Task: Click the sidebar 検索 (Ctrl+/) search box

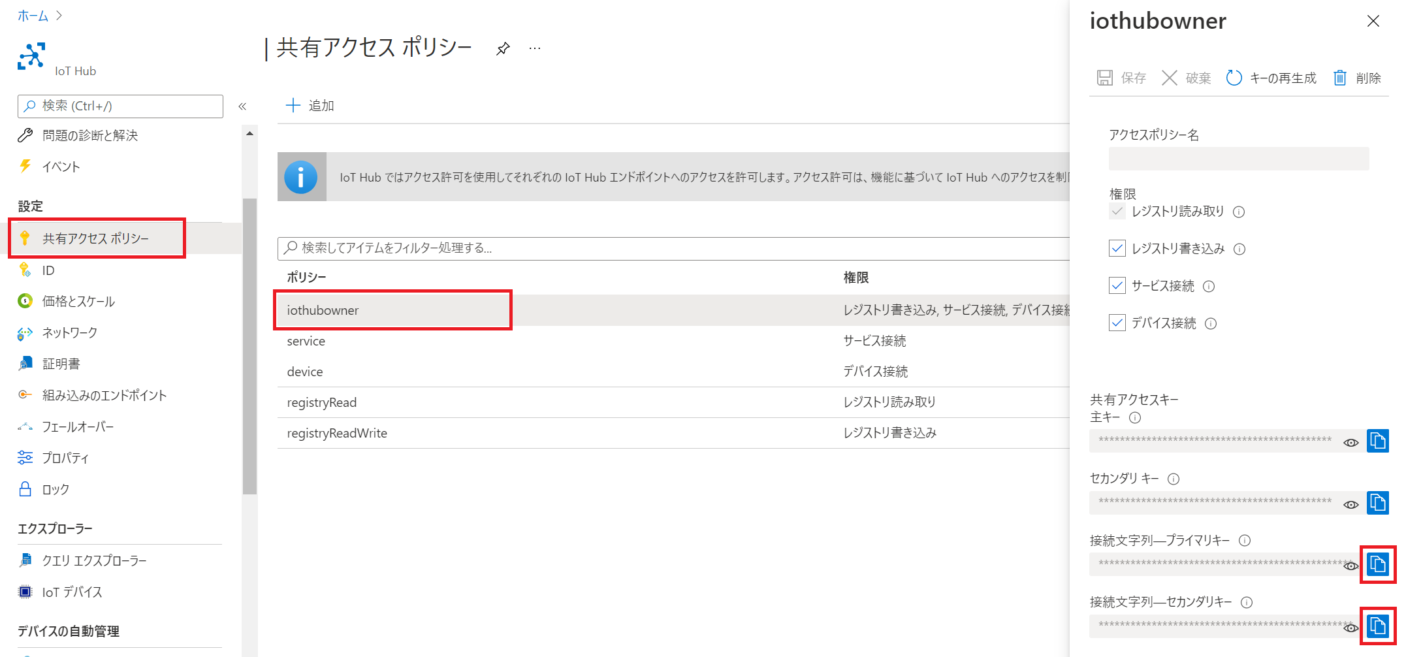Action: pos(120,106)
